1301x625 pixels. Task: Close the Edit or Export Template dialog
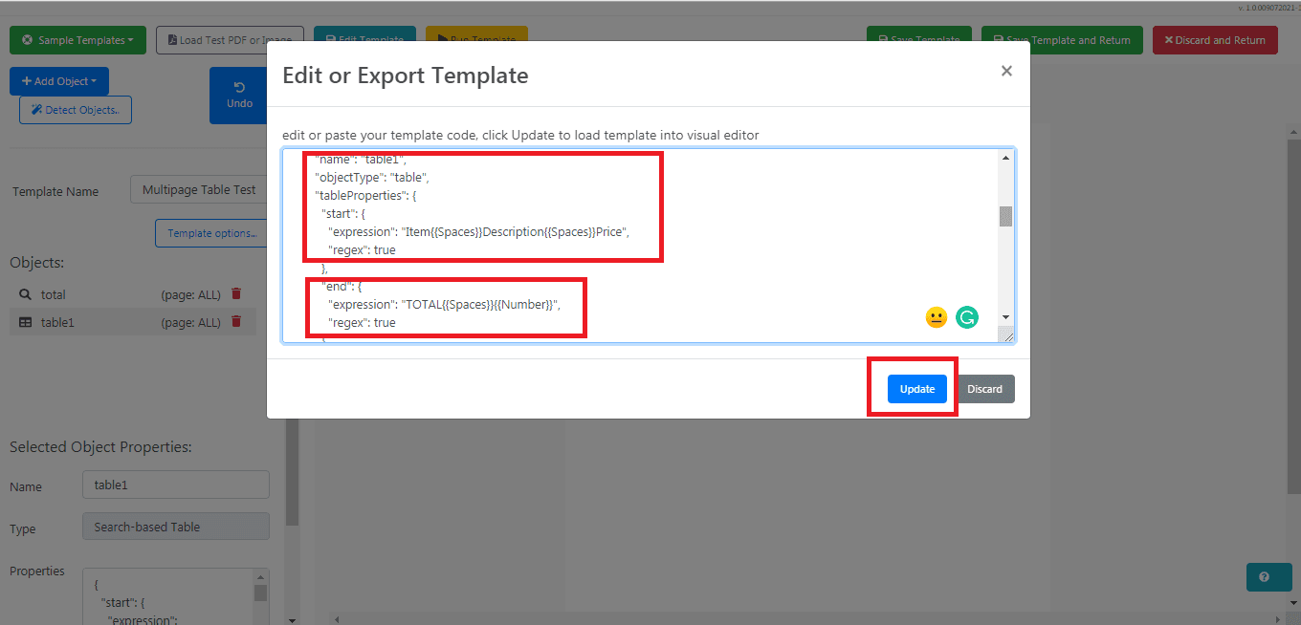point(1006,71)
